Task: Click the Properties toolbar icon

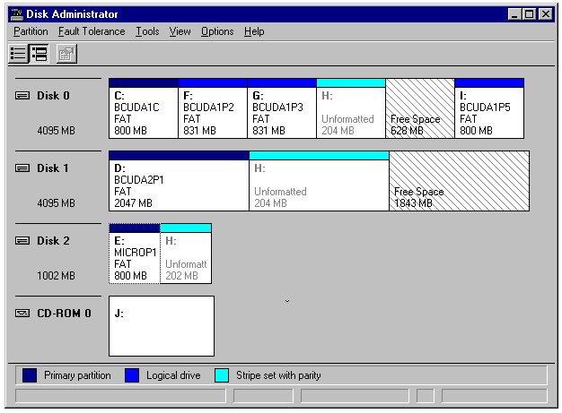Action: coord(66,53)
